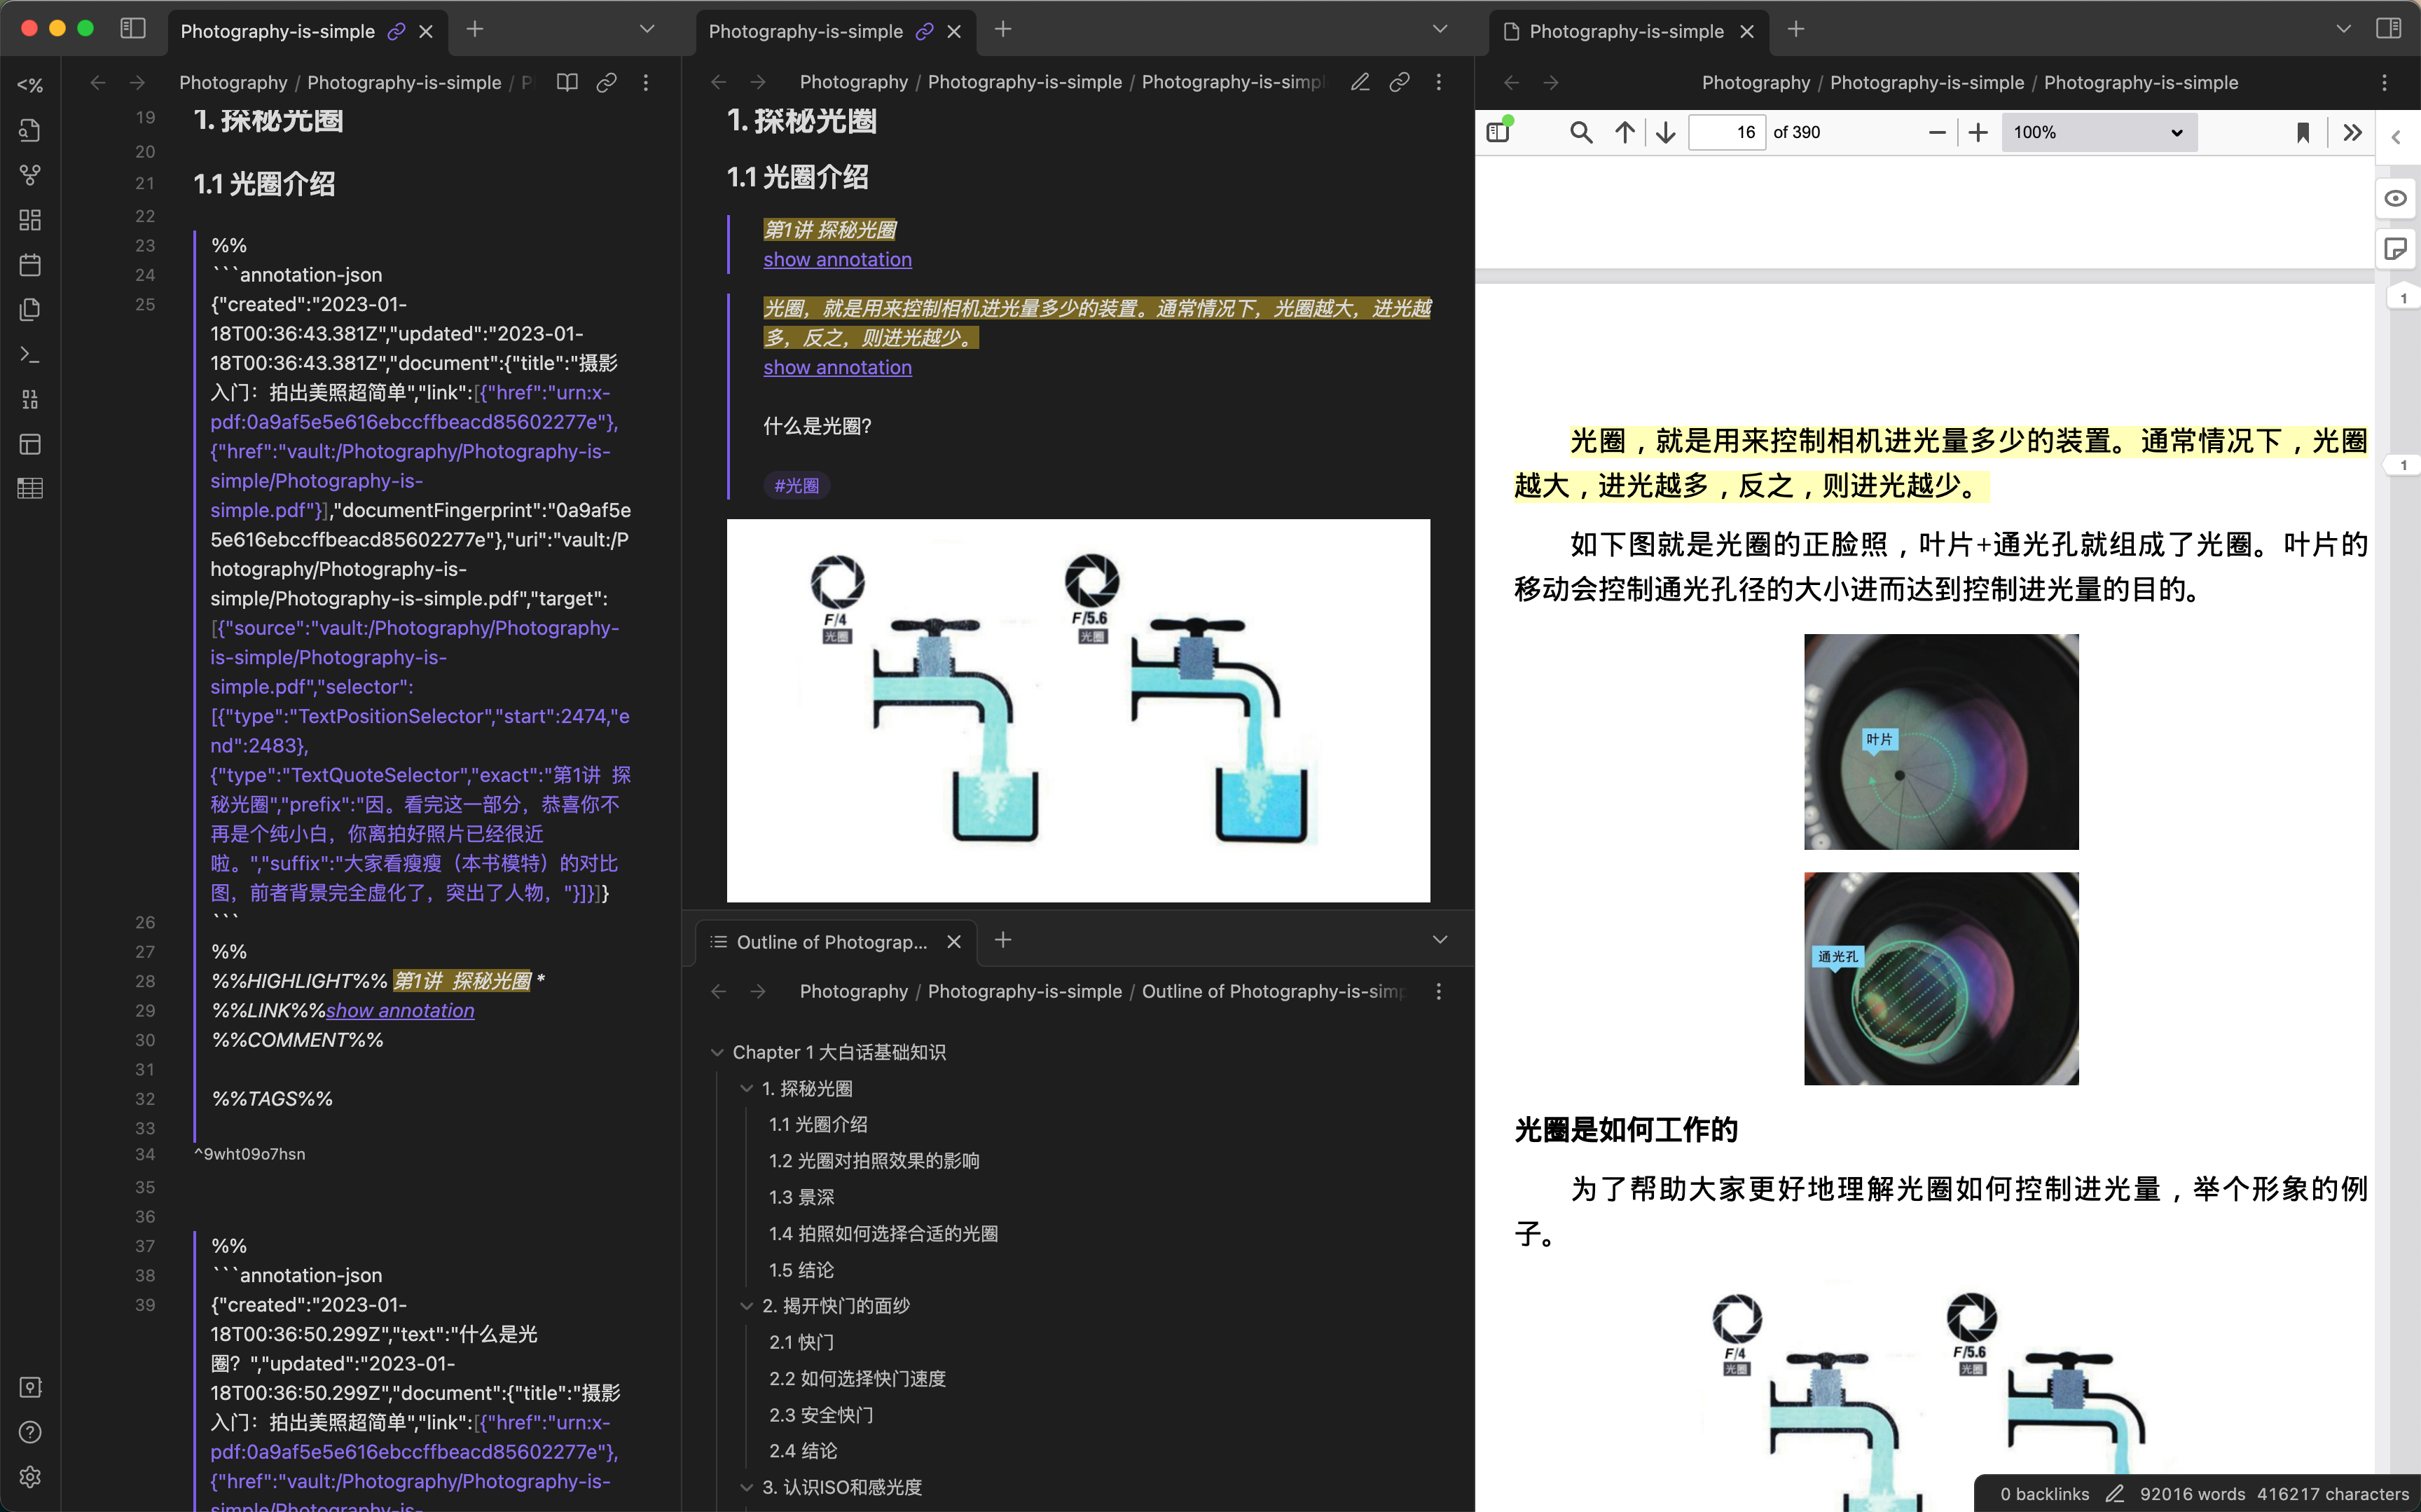Open left pane tab list dropdown
2421x1512 pixels.
point(647,29)
